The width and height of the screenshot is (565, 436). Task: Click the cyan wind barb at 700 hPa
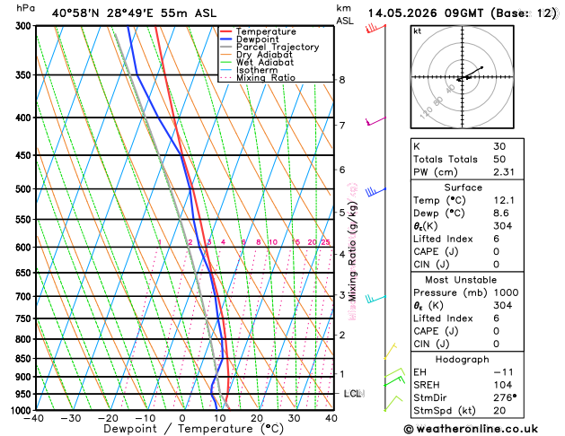coord(375,299)
